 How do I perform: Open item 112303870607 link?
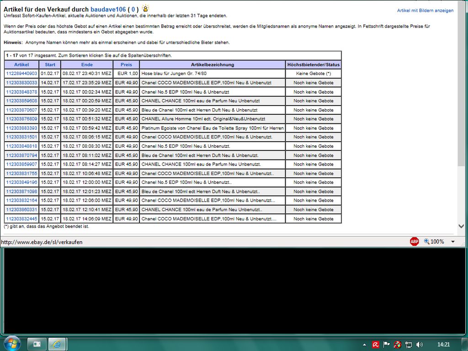[x=21, y=110]
